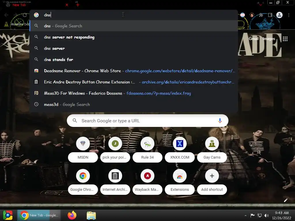
Task: Click the Google logo icon in the omnibox
Action: coord(36,15)
